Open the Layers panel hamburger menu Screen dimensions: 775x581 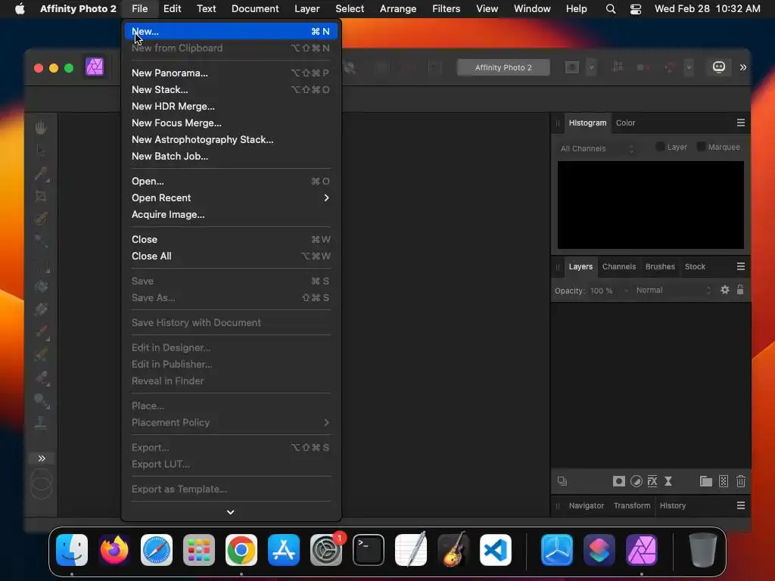740,266
